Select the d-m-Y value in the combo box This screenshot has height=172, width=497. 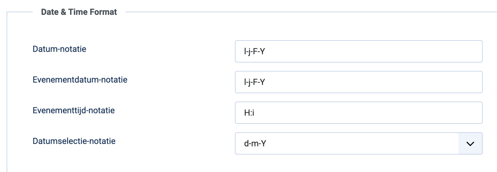255,144
